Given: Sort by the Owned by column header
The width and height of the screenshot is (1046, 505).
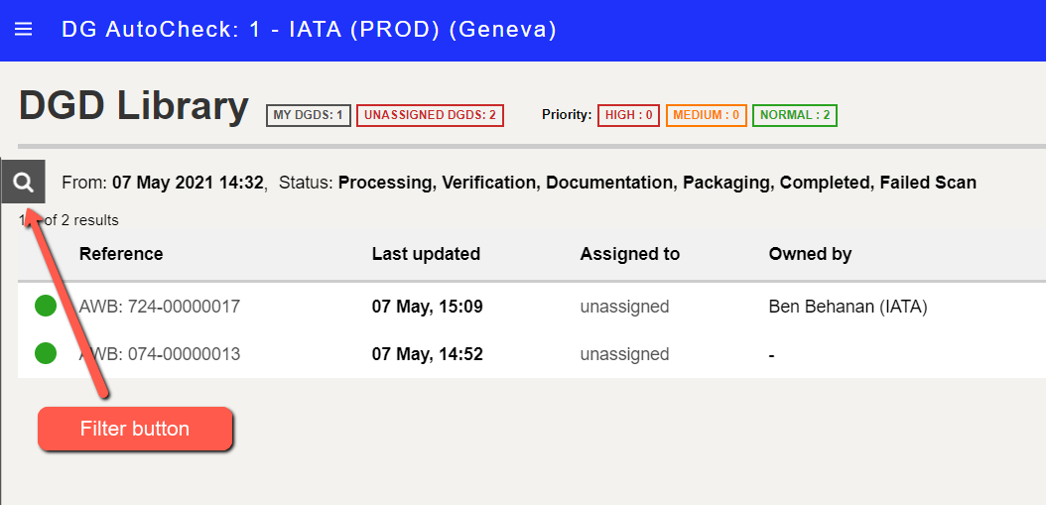Looking at the screenshot, I should (x=810, y=254).
